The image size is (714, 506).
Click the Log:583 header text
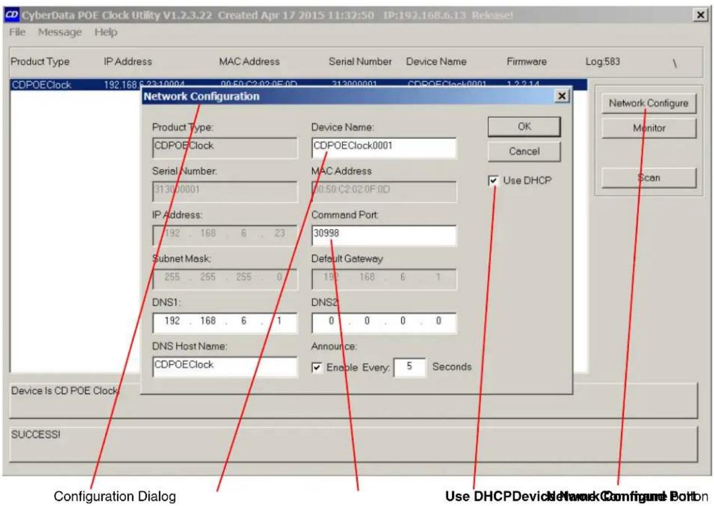tap(603, 62)
